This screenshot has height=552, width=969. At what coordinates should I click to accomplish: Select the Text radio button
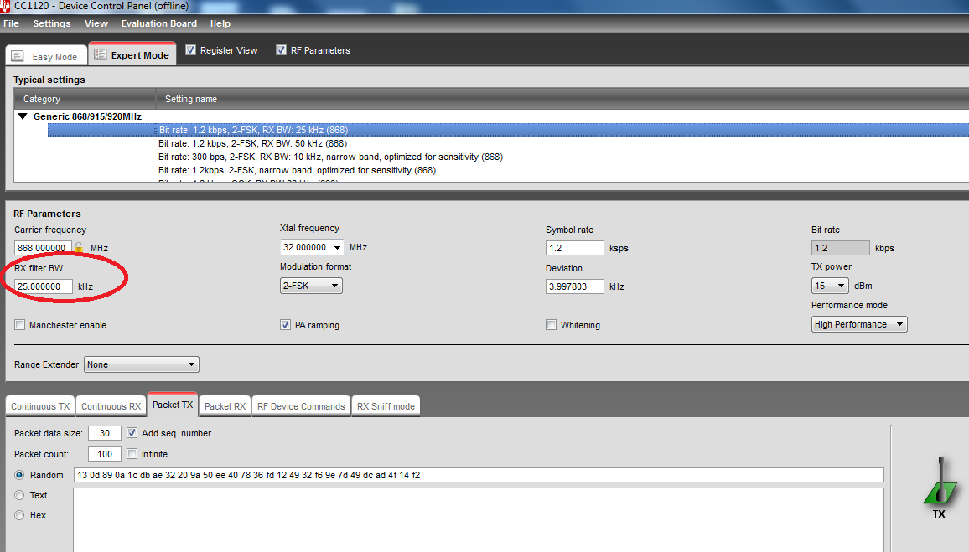20,495
